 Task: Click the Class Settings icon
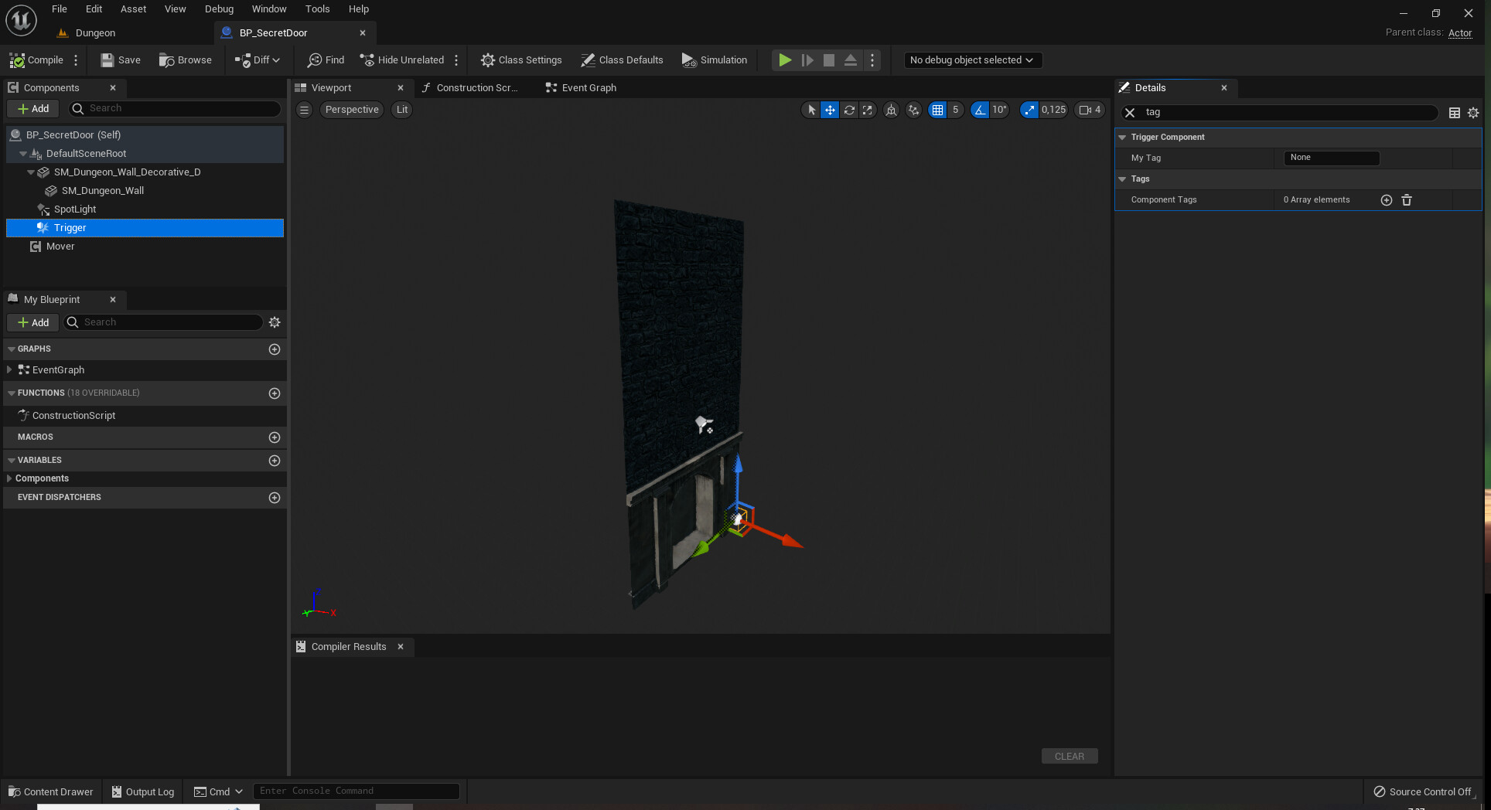click(x=487, y=60)
